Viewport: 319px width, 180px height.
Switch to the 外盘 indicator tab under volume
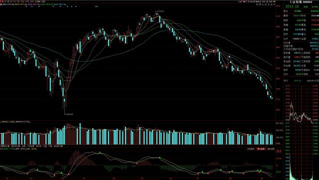[50, 146]
